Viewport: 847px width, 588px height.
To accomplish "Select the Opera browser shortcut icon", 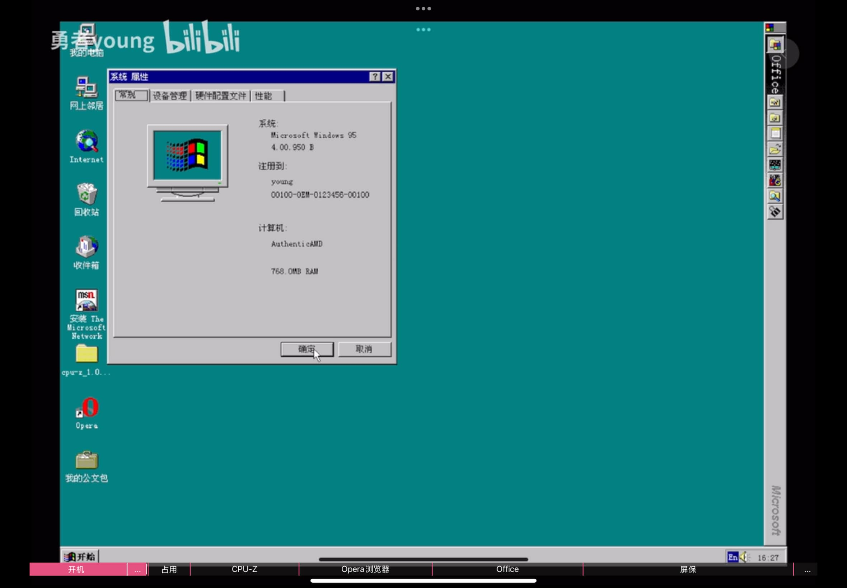I will [87, 413].
